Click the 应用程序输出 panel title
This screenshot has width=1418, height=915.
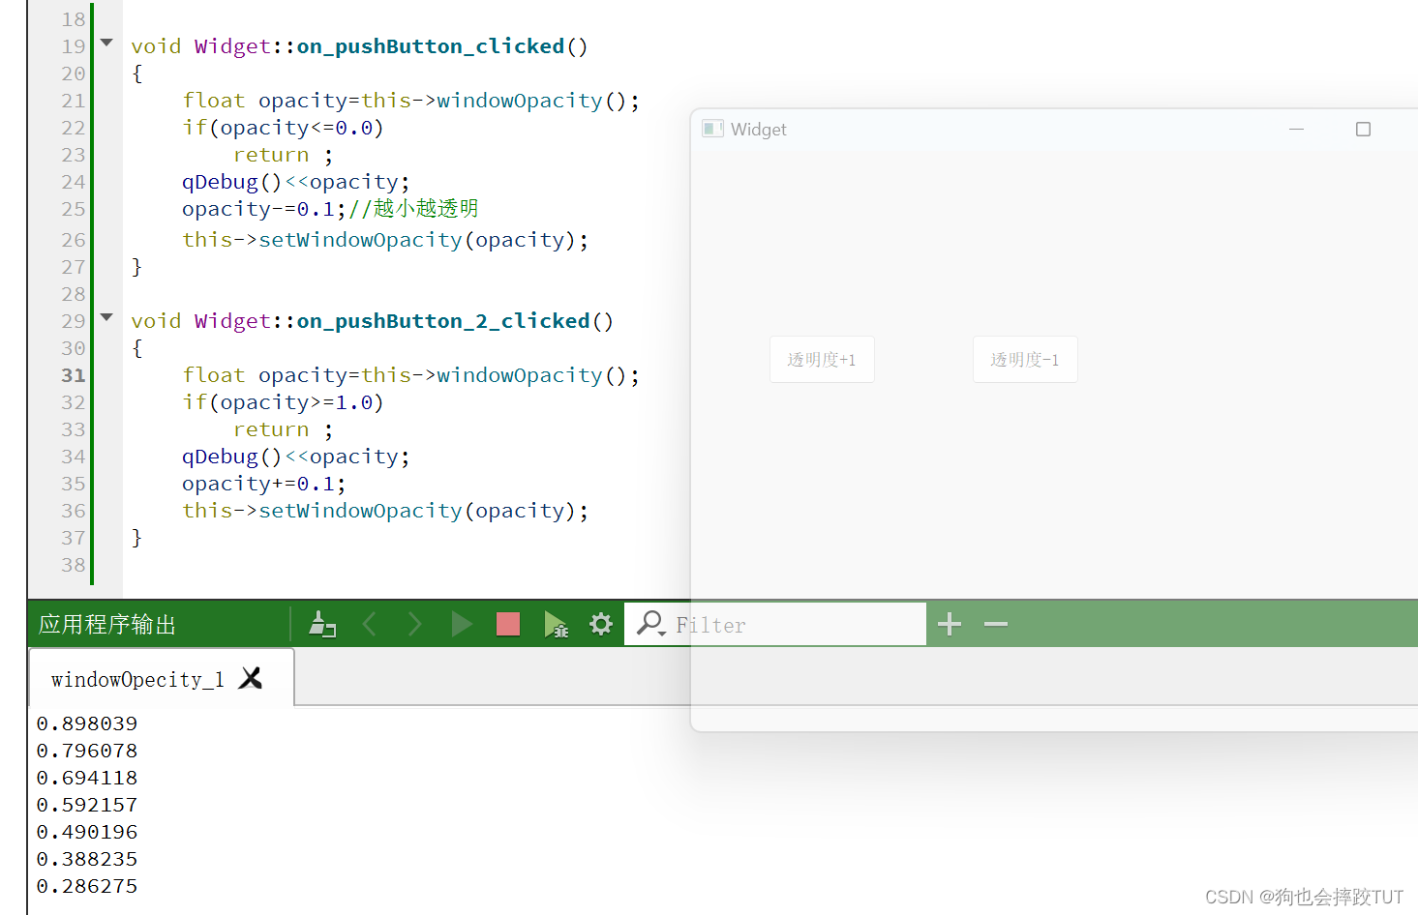(107, 625)
